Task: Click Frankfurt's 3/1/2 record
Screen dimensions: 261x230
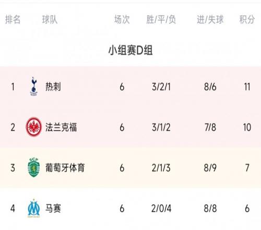Action: tap(161, 127)
